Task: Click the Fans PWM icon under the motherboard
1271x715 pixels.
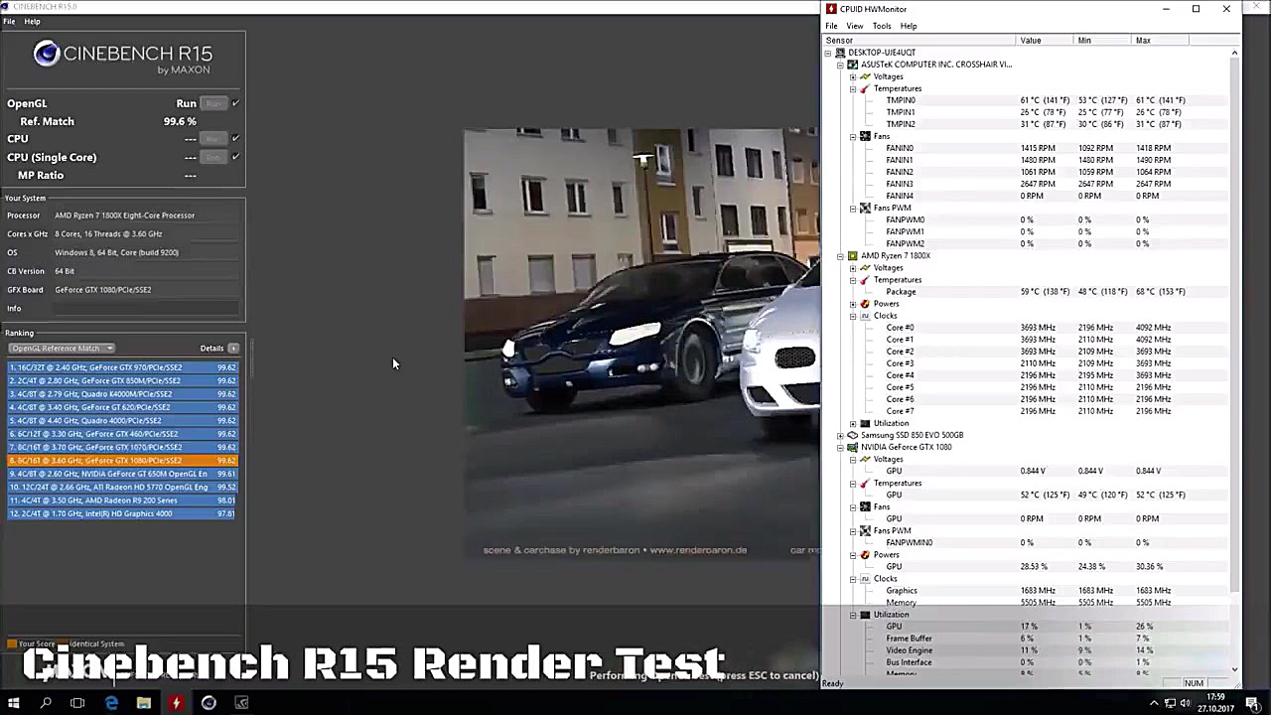Action: pos(865,208)
